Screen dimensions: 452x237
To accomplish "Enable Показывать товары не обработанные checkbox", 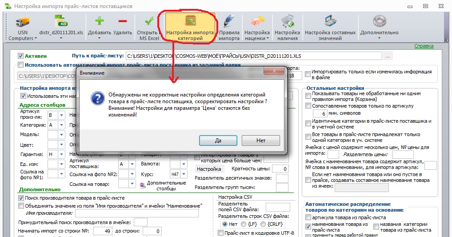I will 308,96.
